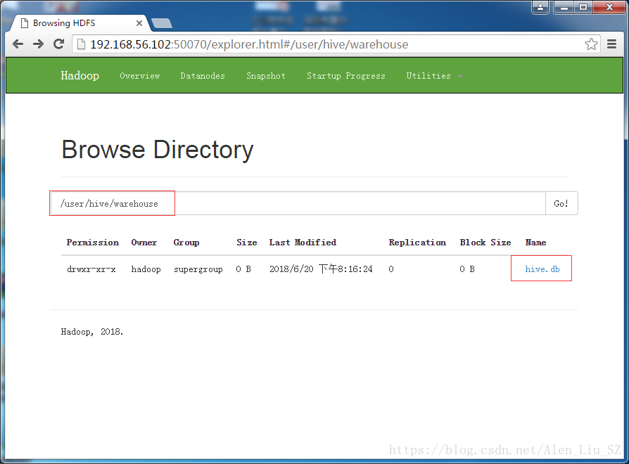629x464 pixels.
Task: Expand the Utilities dropdown menu
Action: [434, 76]
